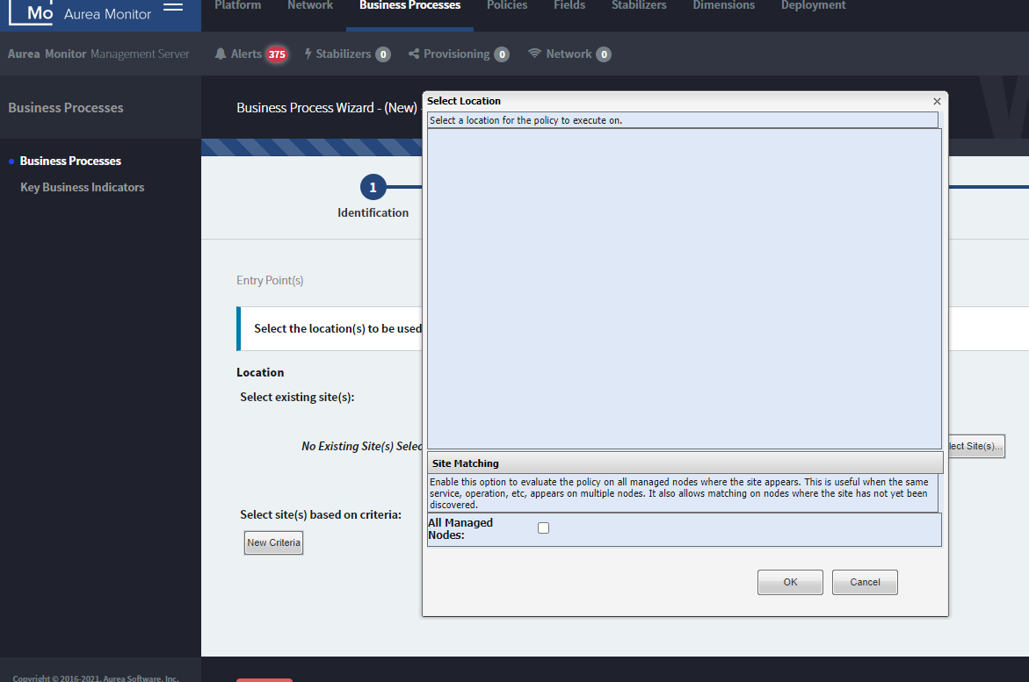Open the Fields tab
Image resolution: width=1029 pixels, height=682 pixels.
click(569, 5)
